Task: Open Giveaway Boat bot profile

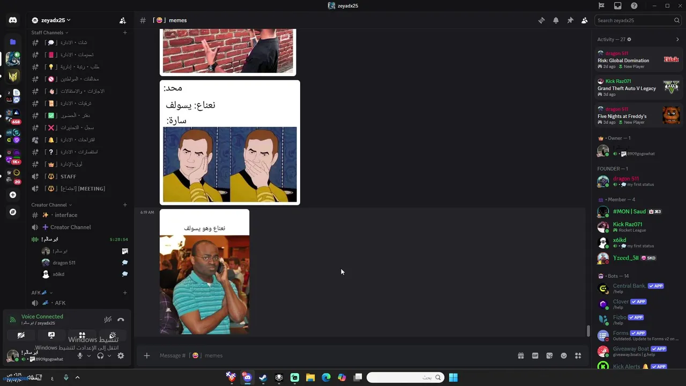Action: point(639,351)
